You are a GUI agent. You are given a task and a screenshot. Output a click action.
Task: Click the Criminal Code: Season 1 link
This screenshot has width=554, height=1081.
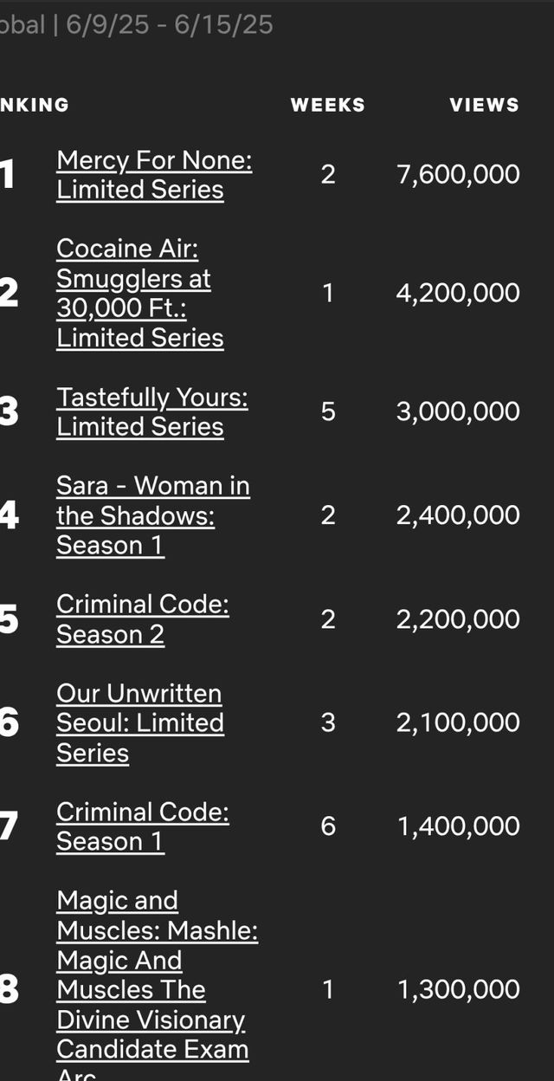pos(142,826)
